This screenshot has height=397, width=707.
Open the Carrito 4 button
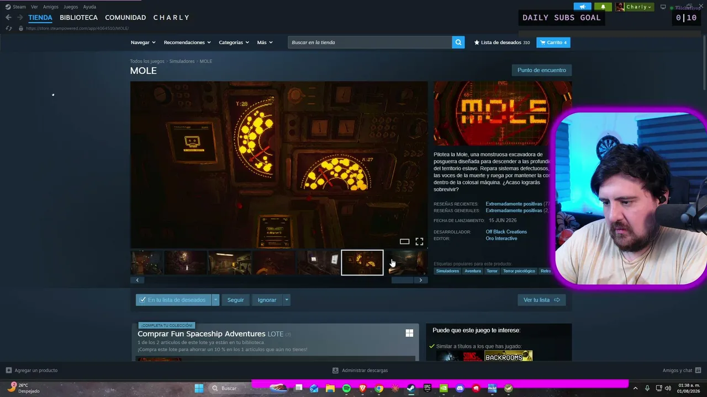[x=553, y=42]
